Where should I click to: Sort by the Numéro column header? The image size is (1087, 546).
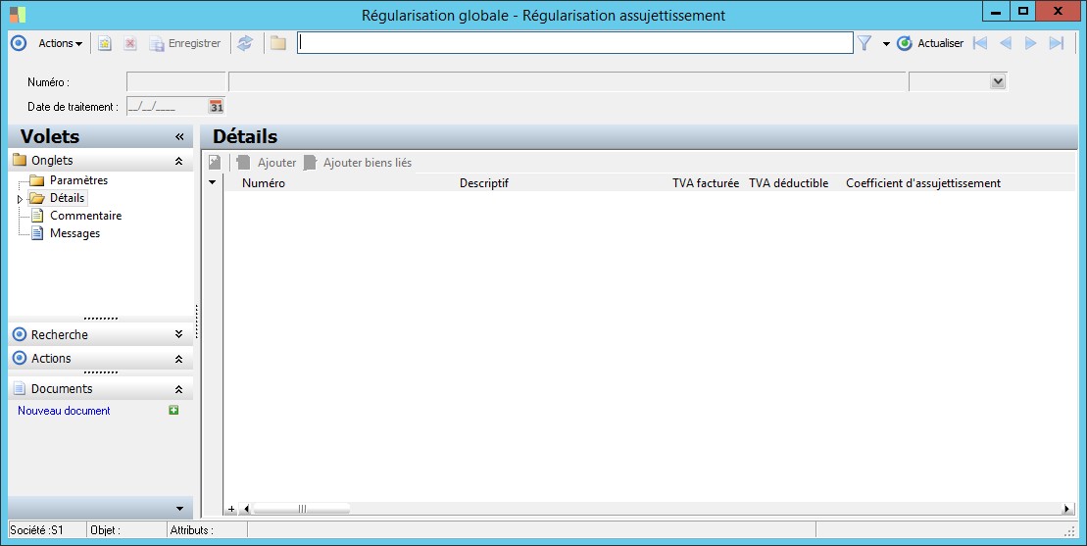pyautogui.click(x=264, y=183)
